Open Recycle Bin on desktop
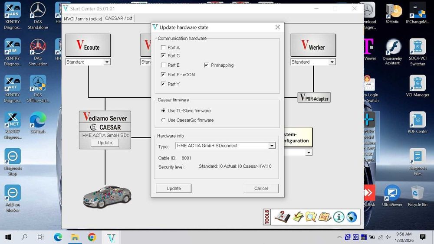This screenshot has height=244, width=434. tap(418, 195)
